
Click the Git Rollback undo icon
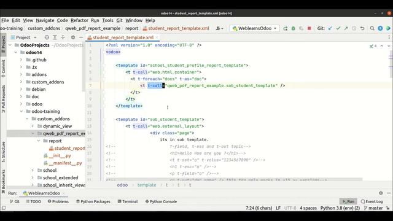(x=362, y=29)
